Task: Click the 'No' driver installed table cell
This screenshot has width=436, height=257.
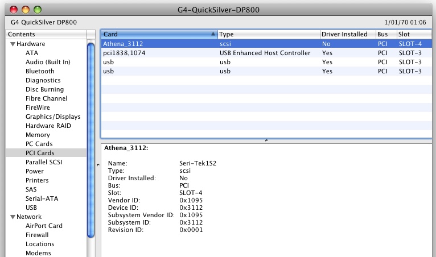Action: tap(326, 44)
